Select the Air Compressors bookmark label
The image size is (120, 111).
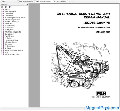point(10,46)
